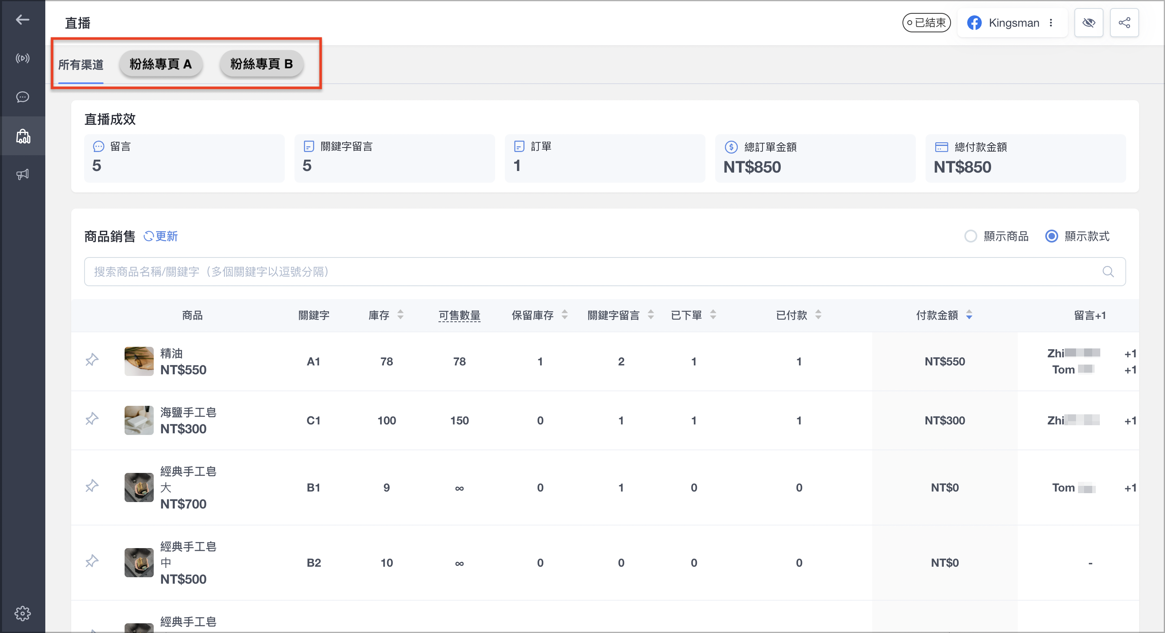Click the A1 keyword cell
1165x633 pixels.
pyautogui.click(x=313, y=361)
